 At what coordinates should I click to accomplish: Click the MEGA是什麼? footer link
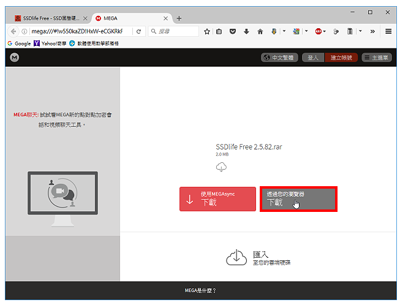click(x=200, y=290)
